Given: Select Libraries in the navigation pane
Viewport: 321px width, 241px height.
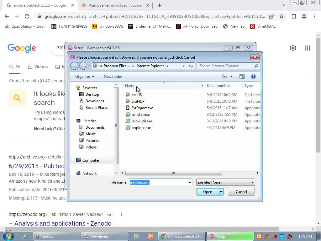Looking at the screenshot, I should 89,121.
